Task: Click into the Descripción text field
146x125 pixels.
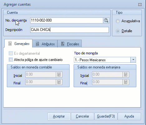Action: (x=70, y=30)
